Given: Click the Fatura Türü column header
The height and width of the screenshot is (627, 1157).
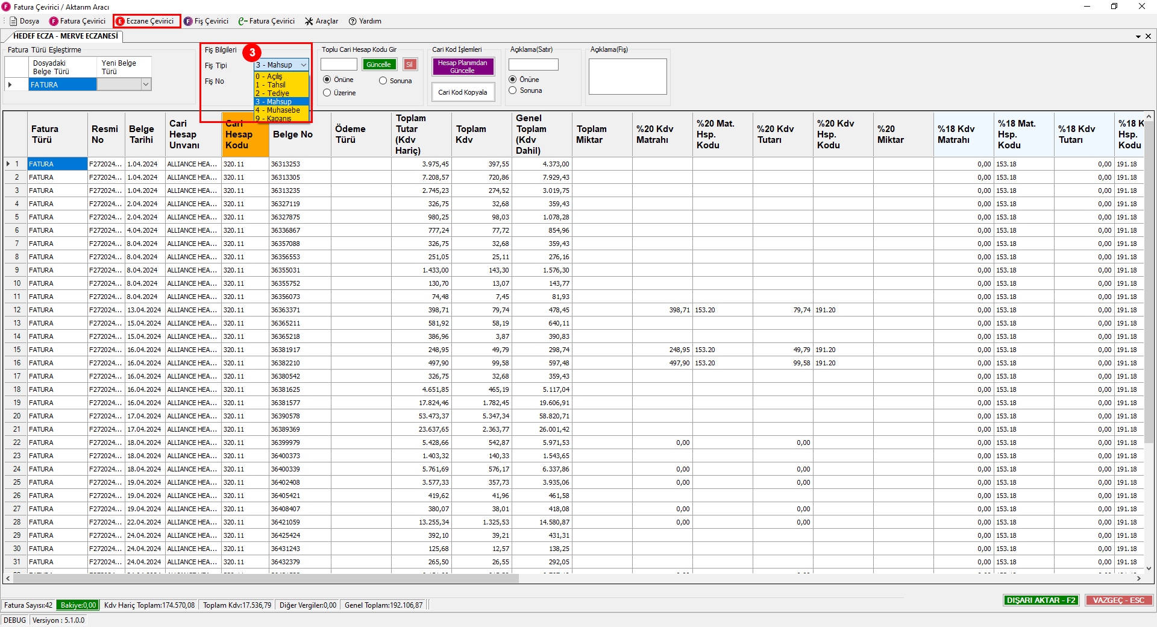Looking at the screenshot, I should (57, 134).
